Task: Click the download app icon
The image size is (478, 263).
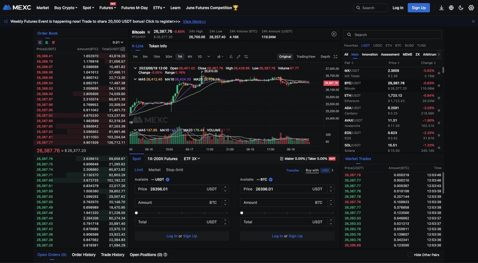Action: (441, 8)
